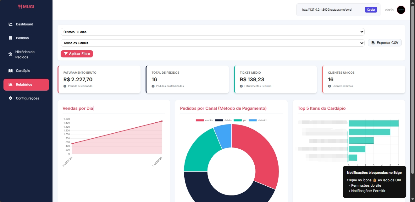Click the dario user avatar
This screenshot has height=202, width=415.
[401, 10]
